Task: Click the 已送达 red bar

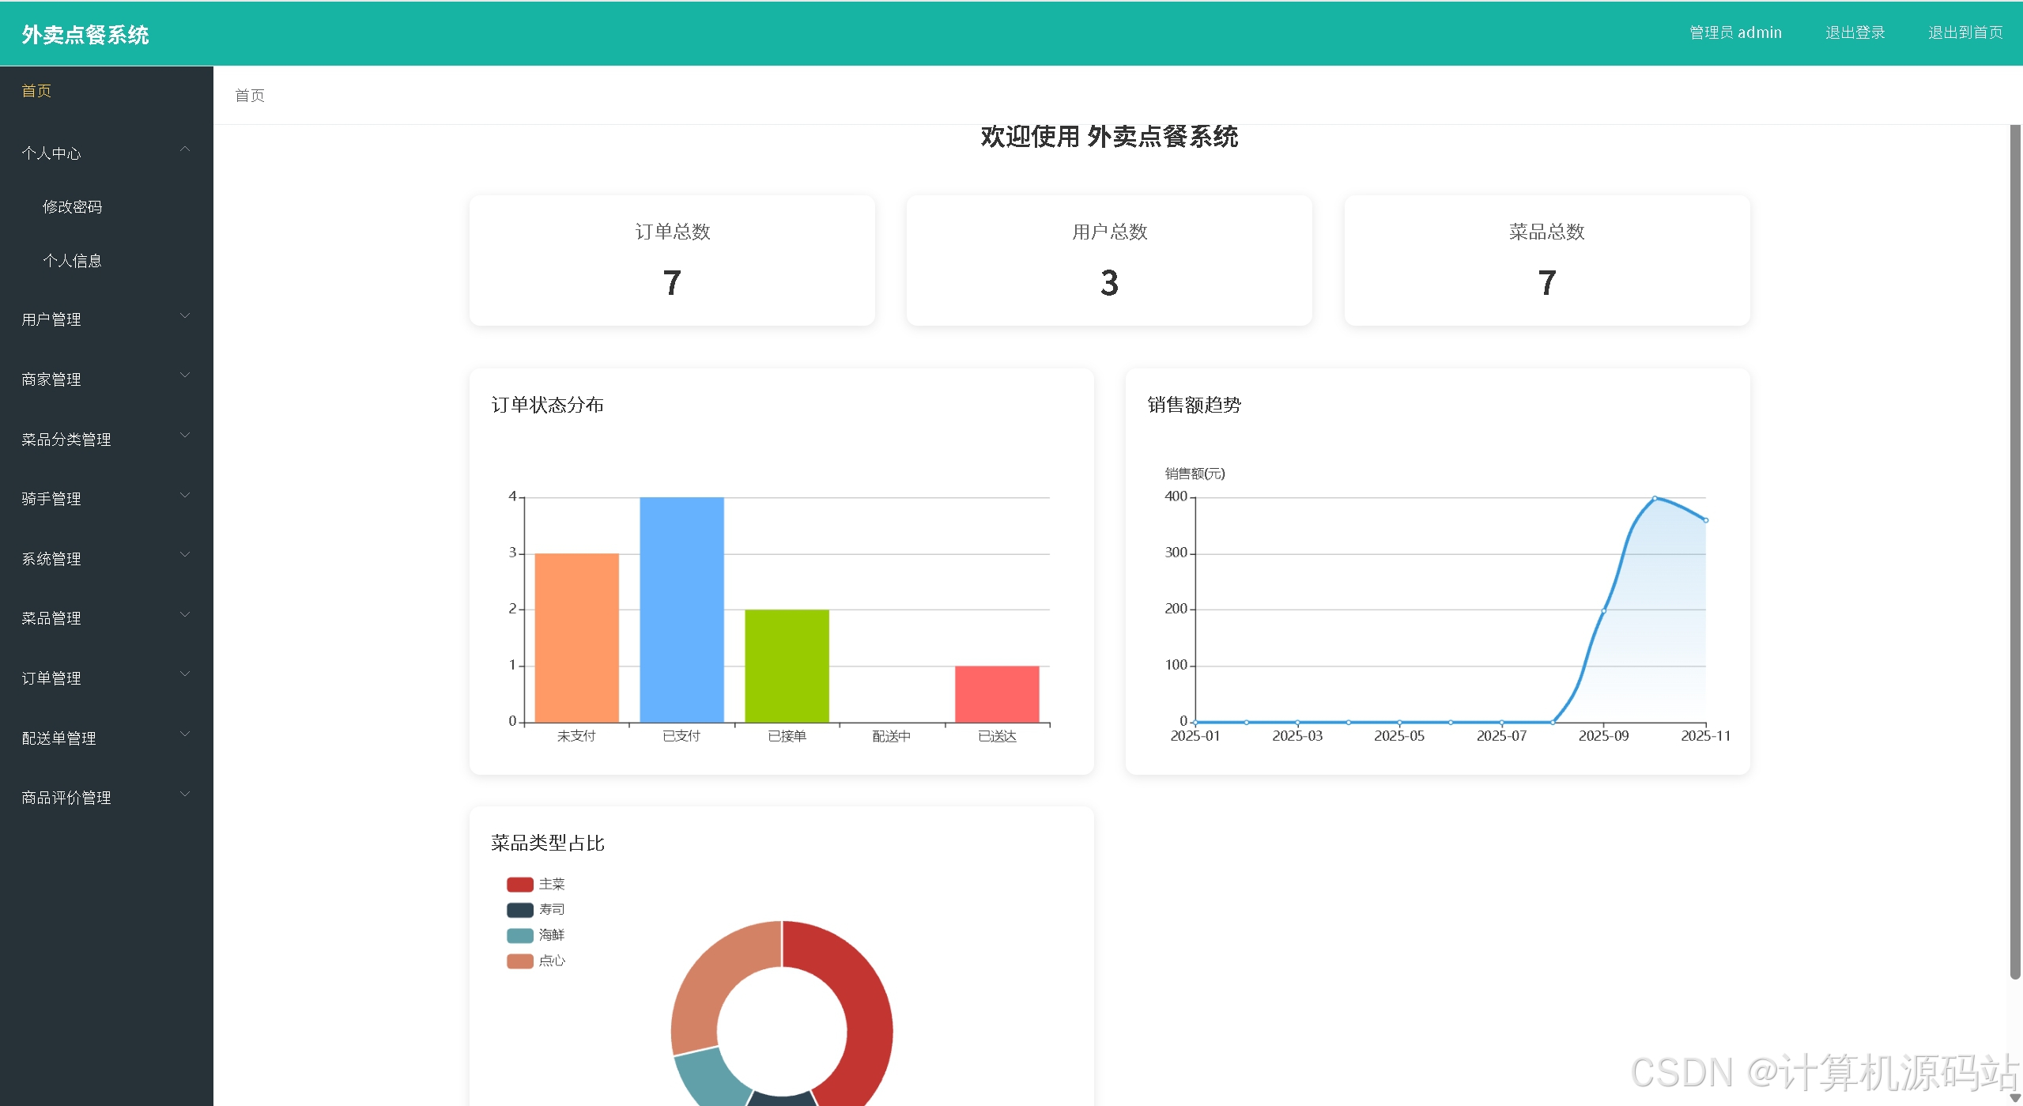Action: pos(997,694)
